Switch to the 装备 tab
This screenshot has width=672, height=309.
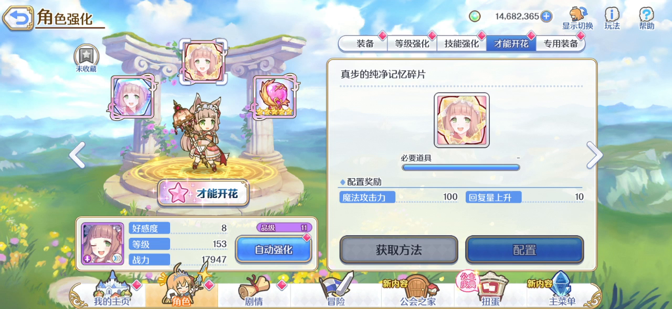[x=365, y=43]
